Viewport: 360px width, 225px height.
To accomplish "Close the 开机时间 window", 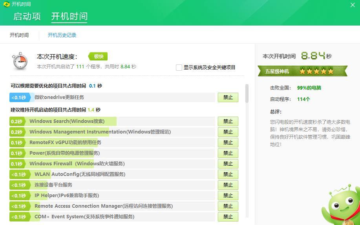I will [352, 5].
